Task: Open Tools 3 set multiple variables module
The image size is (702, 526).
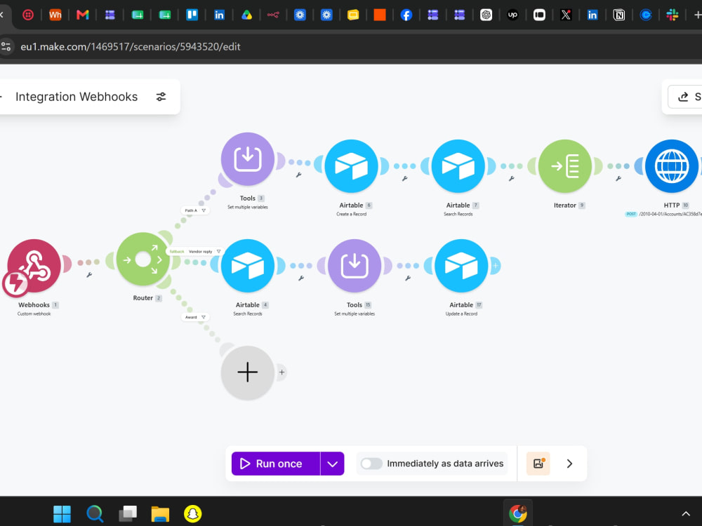Action: [x=248, y=159]
